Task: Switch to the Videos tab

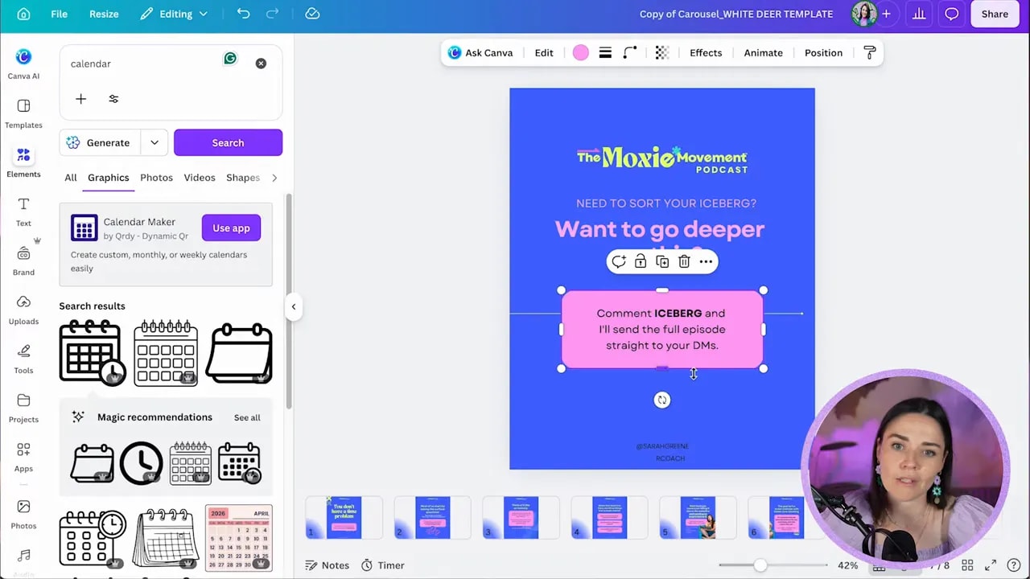Action: pos(199,178)
